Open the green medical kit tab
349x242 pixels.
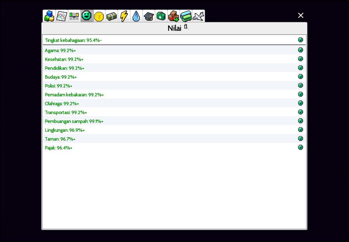(161, 16)
